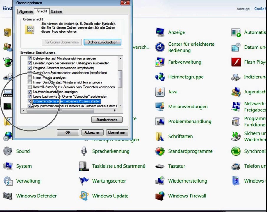Uncheck Erweiterungen bei bekannten Dateitypen ausblenden
The width and height of the screenshot is (267, 212).
pos(30,63)
